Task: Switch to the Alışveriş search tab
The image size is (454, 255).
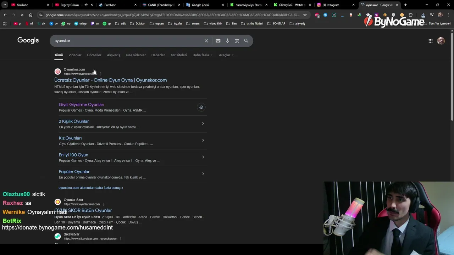Action: (x=113, y=55)
